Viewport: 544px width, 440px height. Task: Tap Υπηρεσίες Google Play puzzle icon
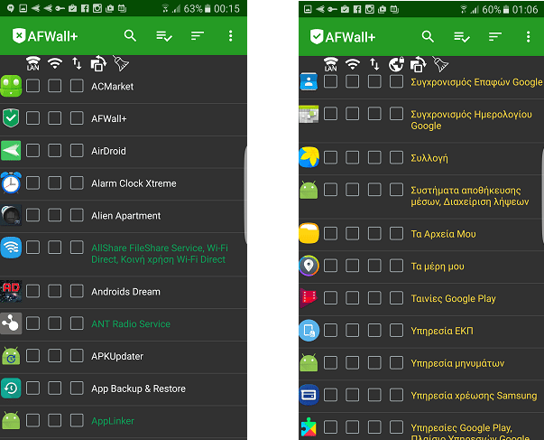[x=309, y=427]
